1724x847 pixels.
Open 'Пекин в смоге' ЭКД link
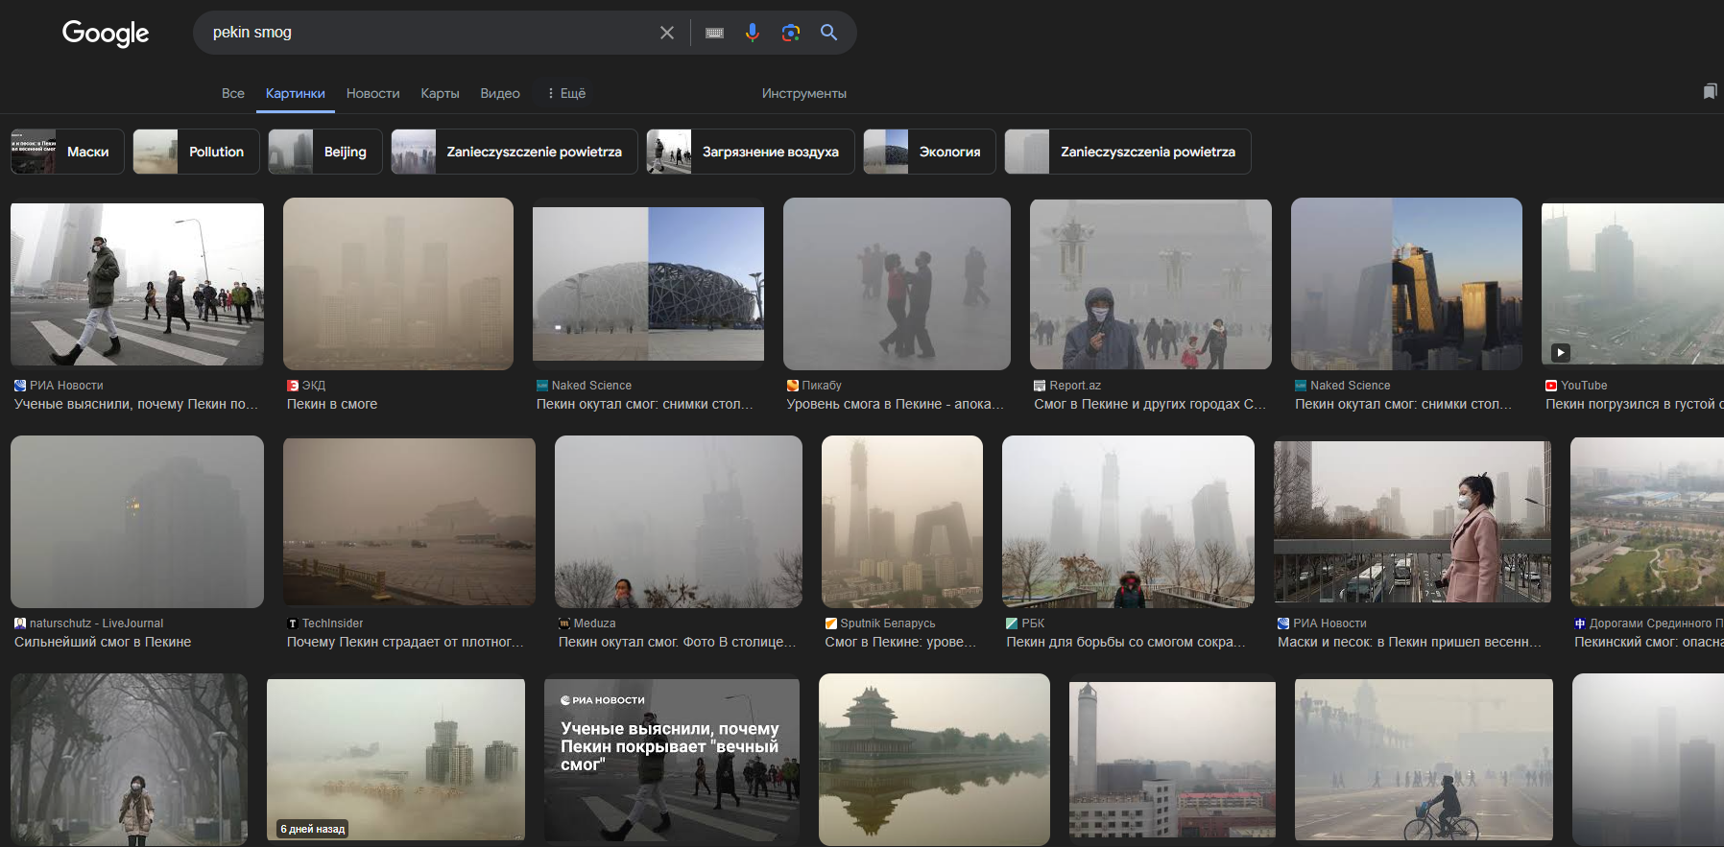tap(332, 404)
